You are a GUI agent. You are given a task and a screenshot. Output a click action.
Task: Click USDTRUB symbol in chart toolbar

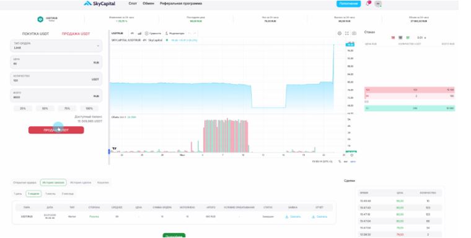click(117, 33)
